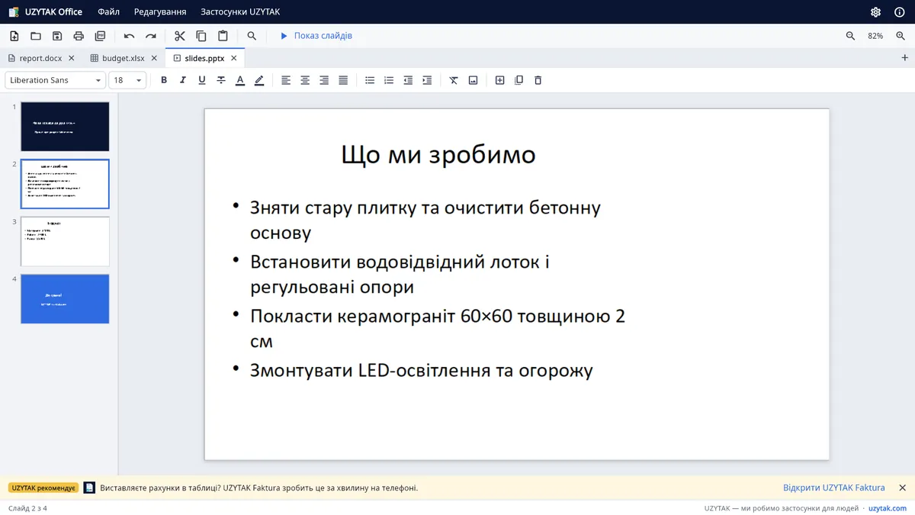
Task: Copy the selection in main toolbar
Action: point(201,36)
